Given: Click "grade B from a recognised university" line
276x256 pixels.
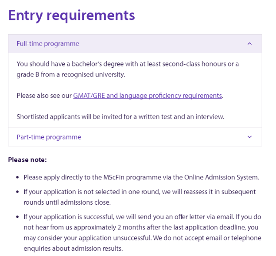Looking at the screenshot, I should (71, 74).
